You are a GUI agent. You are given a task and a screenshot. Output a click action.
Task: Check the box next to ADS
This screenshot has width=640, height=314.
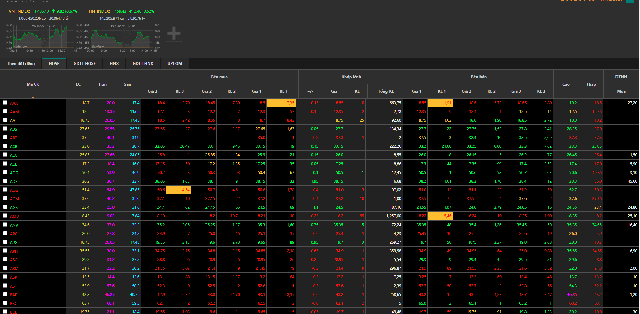[x=5, y=181]
